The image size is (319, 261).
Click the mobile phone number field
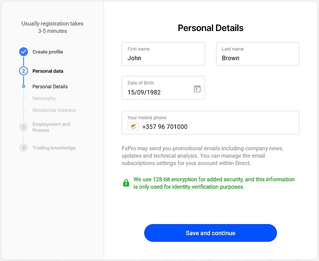(x=210, y=123)
